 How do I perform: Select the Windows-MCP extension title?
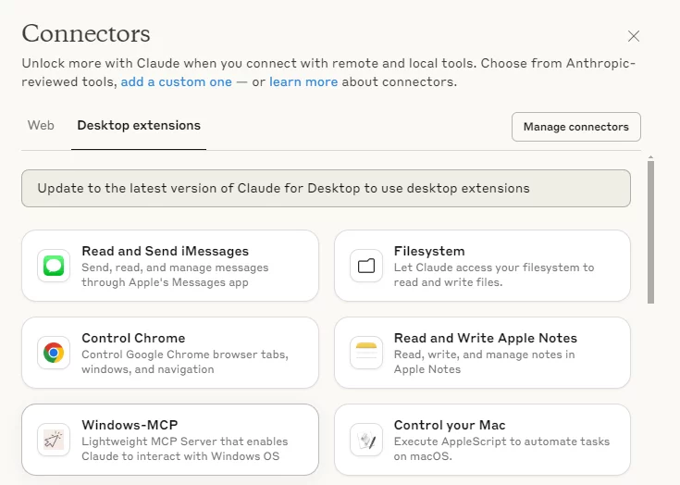[130, 425]
